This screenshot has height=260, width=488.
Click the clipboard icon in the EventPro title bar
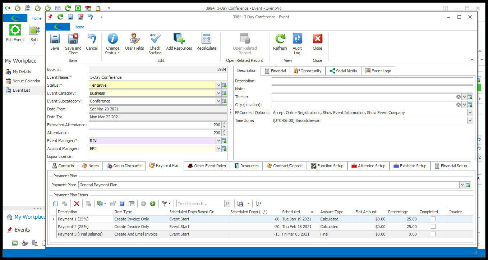[x=98, y=8]
